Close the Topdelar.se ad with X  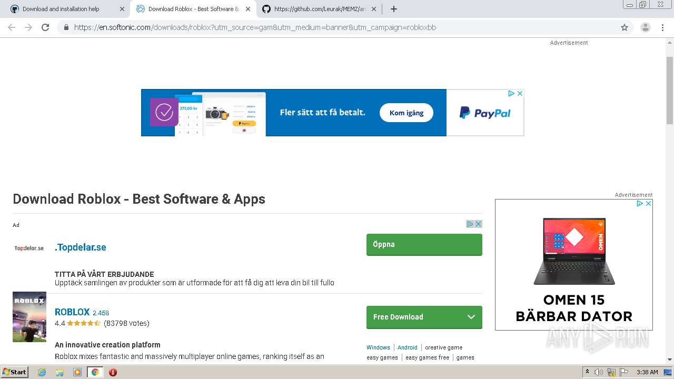478,224
